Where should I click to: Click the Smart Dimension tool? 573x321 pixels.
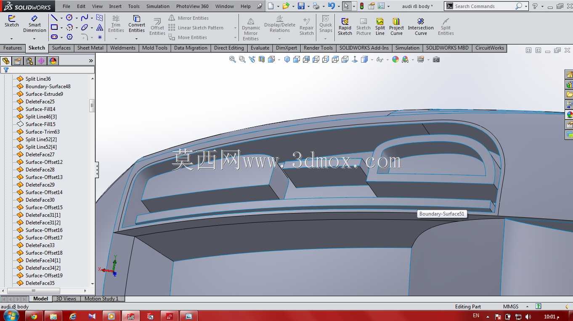pos(34,24)
